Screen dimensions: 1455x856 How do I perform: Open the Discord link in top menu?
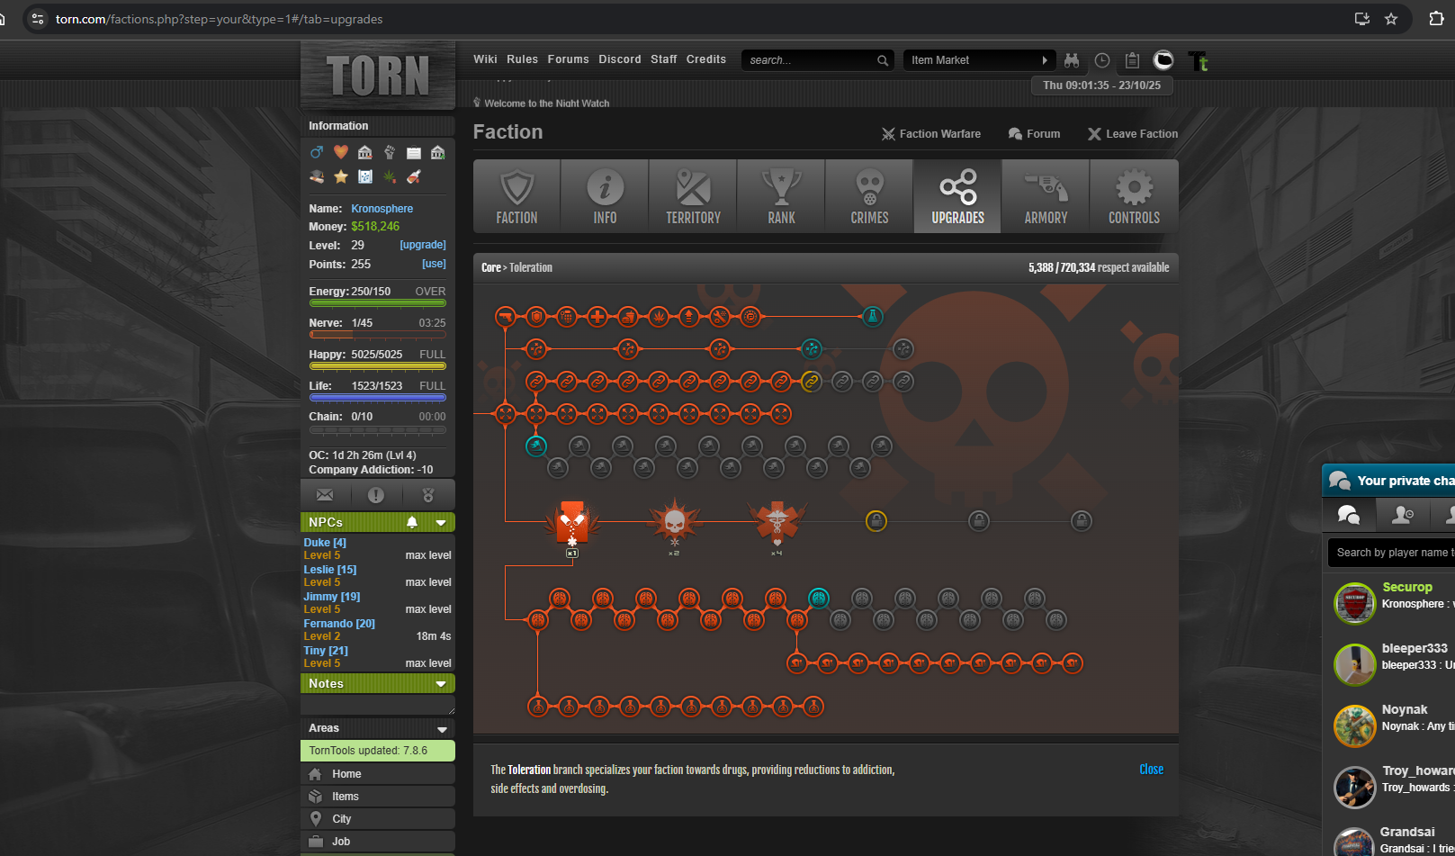pyautogui.click(x=620, y=59)
